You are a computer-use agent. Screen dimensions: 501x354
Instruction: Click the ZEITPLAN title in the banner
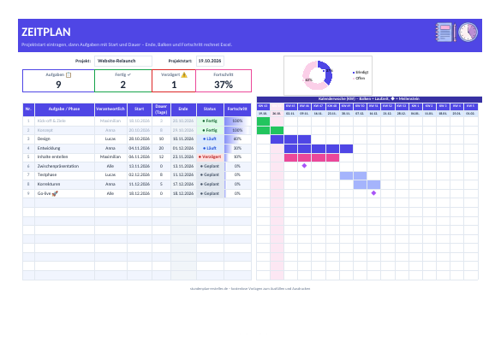(x=46, y=32)
